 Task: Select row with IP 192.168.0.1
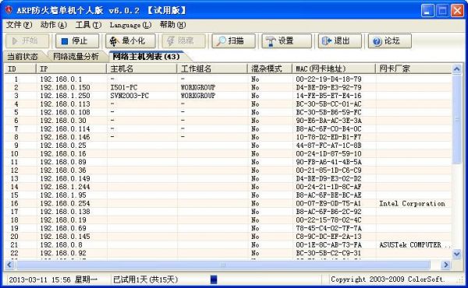(228, 79)
